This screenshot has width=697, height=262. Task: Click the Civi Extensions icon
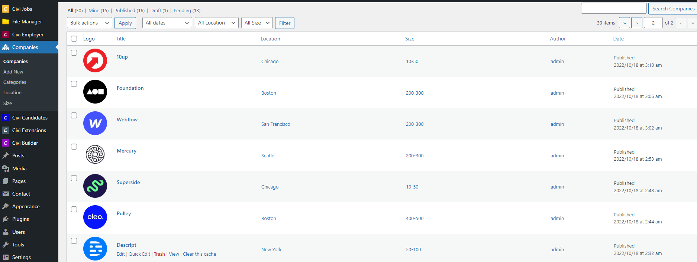6,130
